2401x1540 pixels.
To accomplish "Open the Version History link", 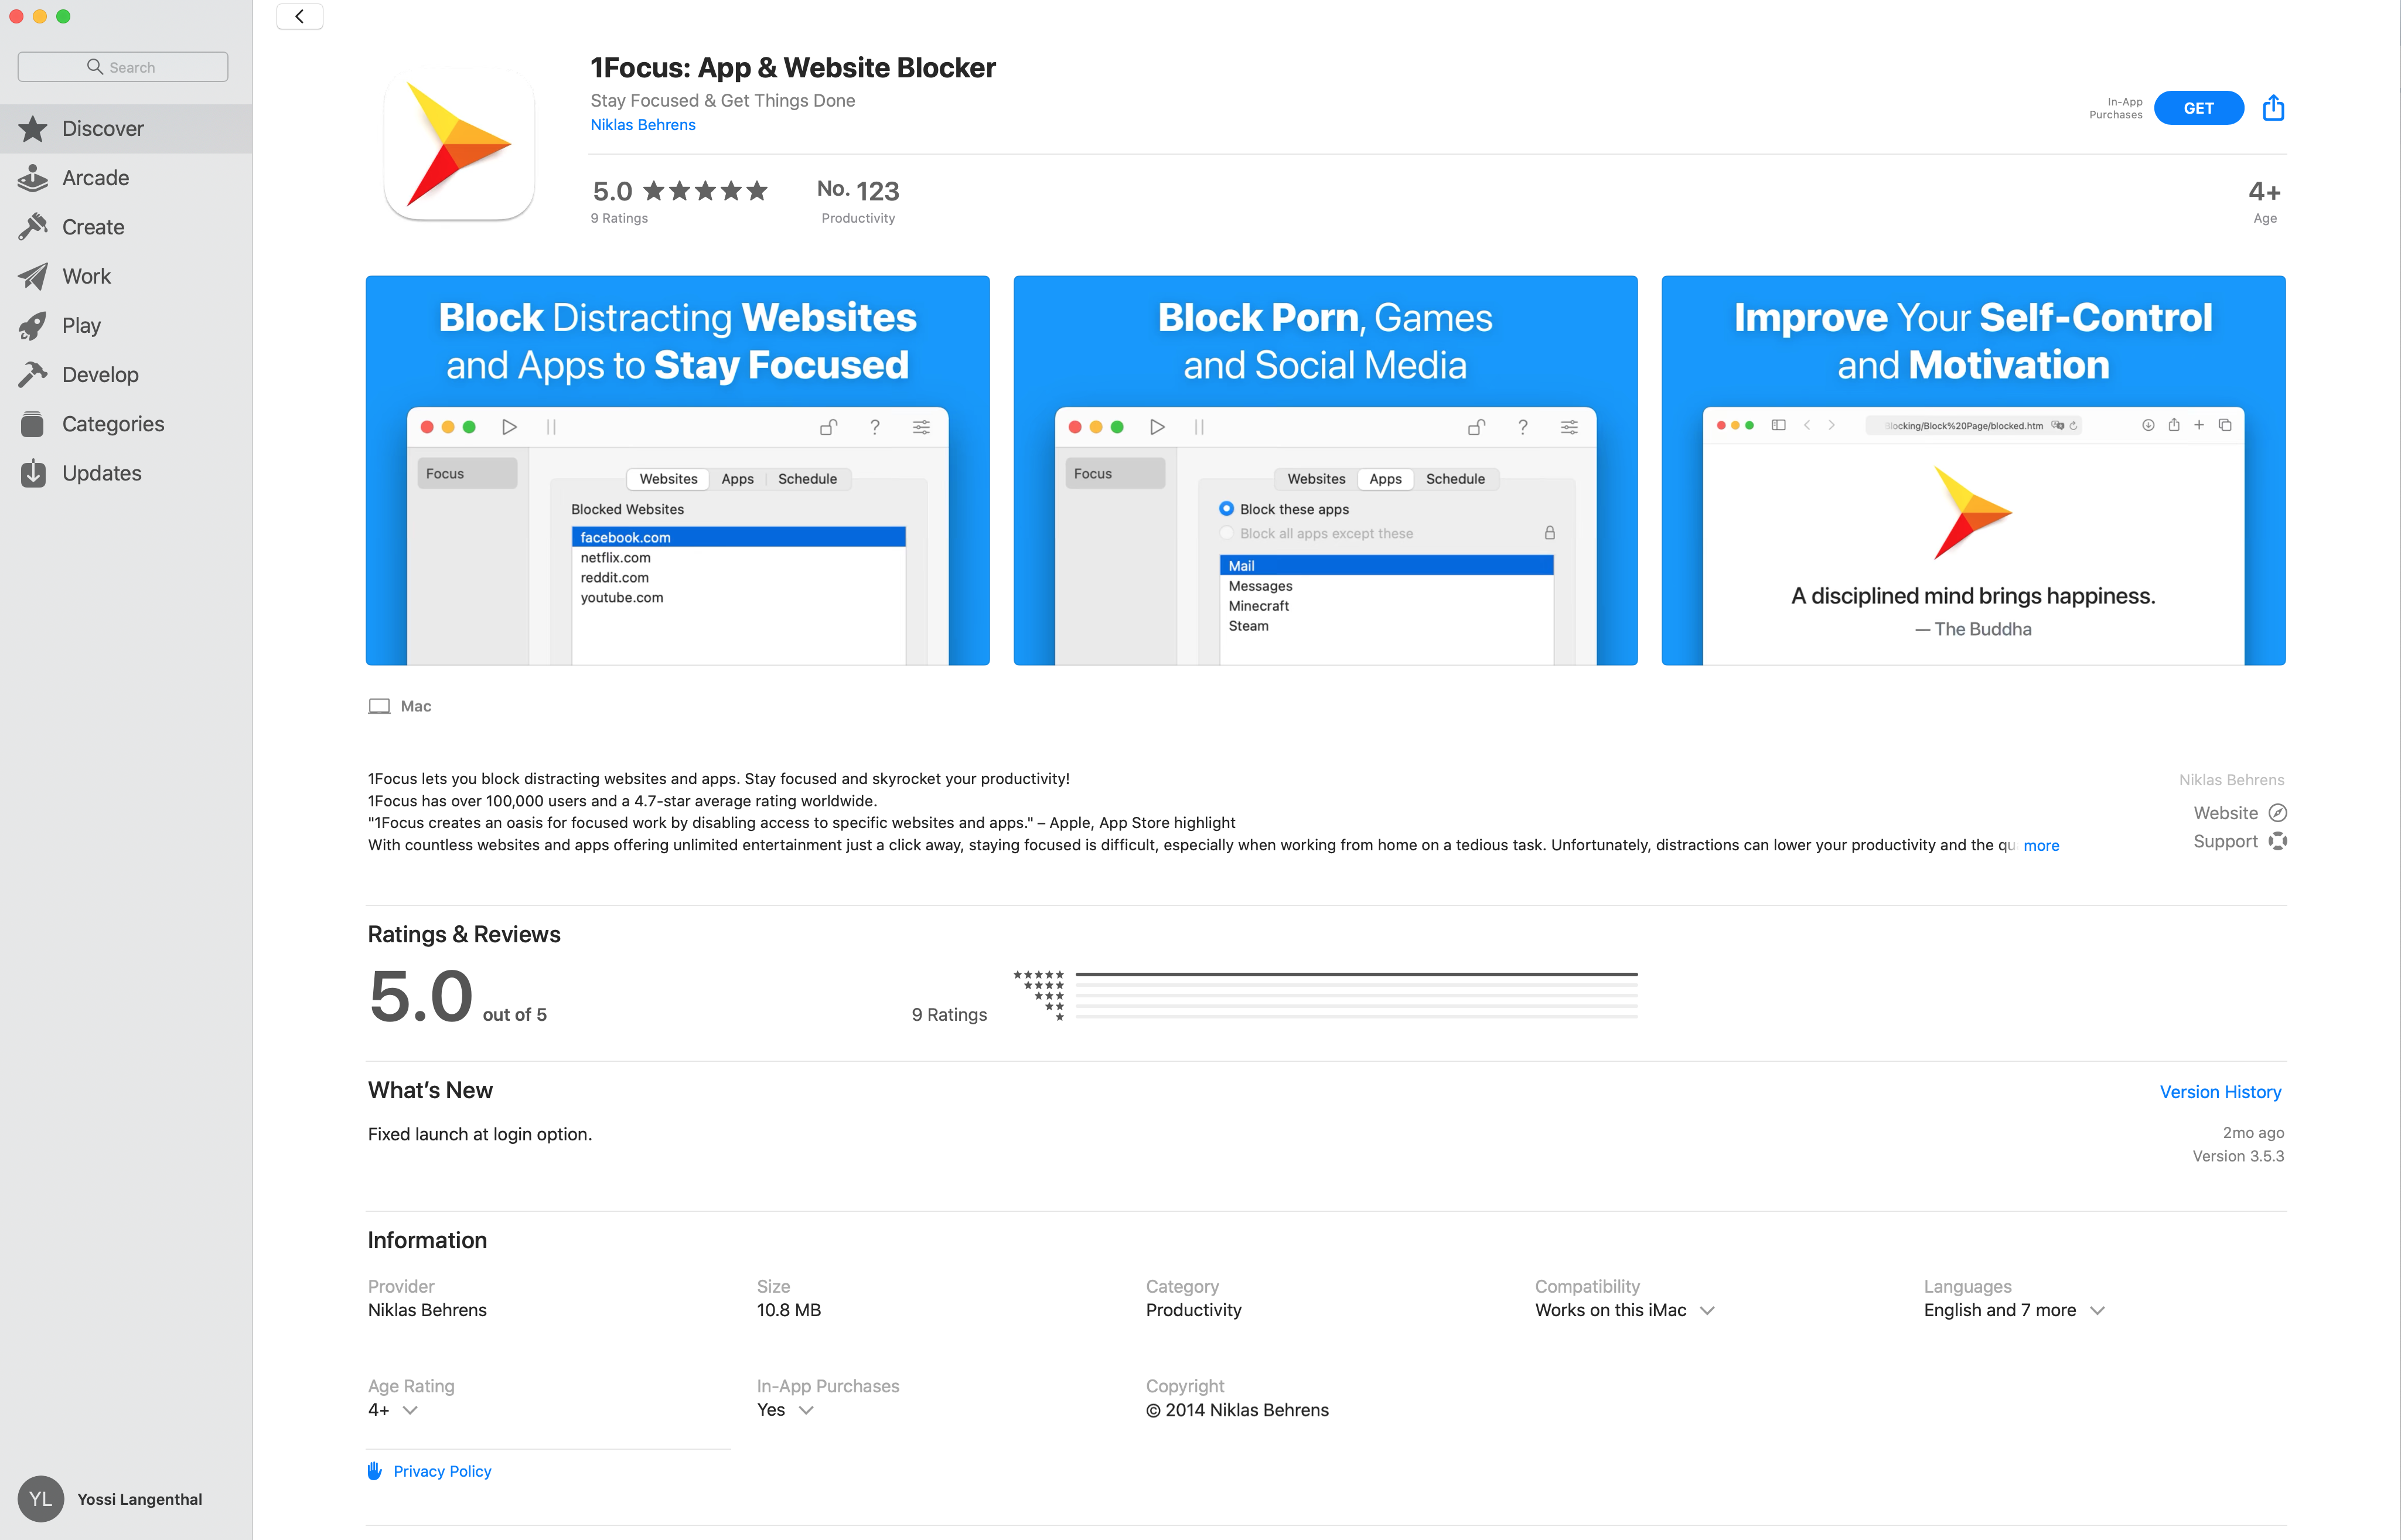I will (x=2220, y=1092).
